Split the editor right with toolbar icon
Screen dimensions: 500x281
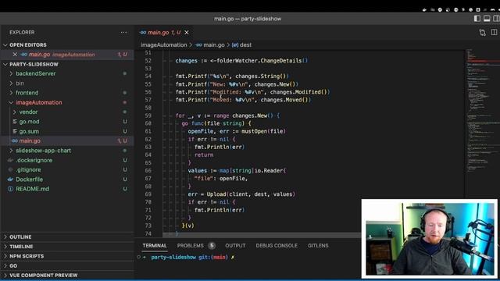(x=494, y=32)
